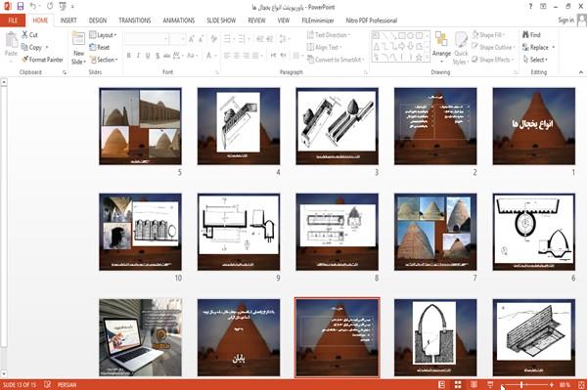Adjust the zoom slider handle
Viewport: 587px width, 390px height.
521,385
